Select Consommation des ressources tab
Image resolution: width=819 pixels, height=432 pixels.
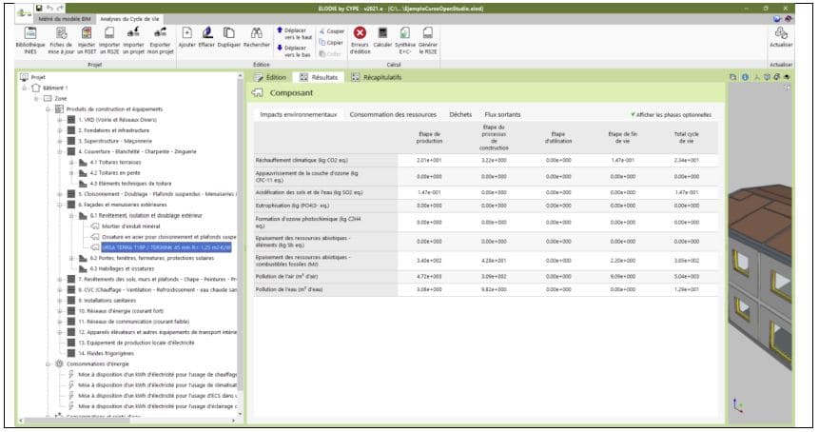point(393,114)
